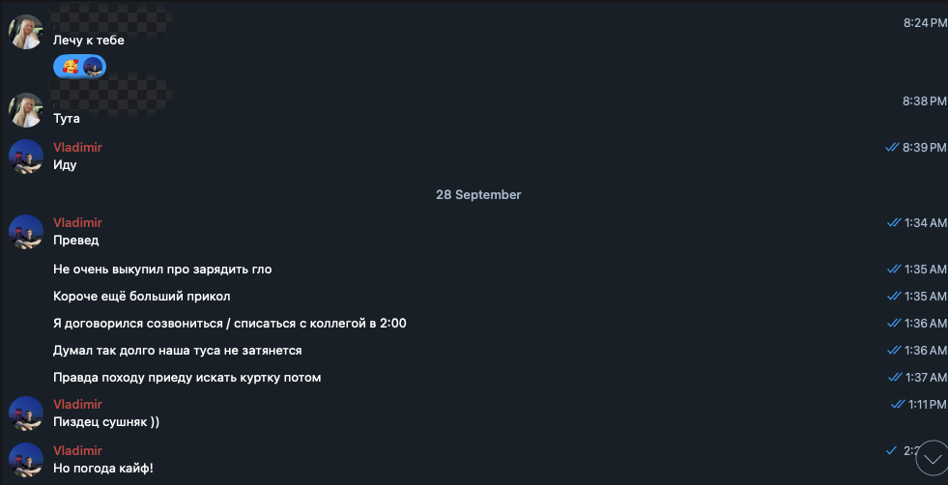Open Vladimir's avatar beside the "Иду" message
948x485 pixels.
pyautogui.click(x=26, y=157)
